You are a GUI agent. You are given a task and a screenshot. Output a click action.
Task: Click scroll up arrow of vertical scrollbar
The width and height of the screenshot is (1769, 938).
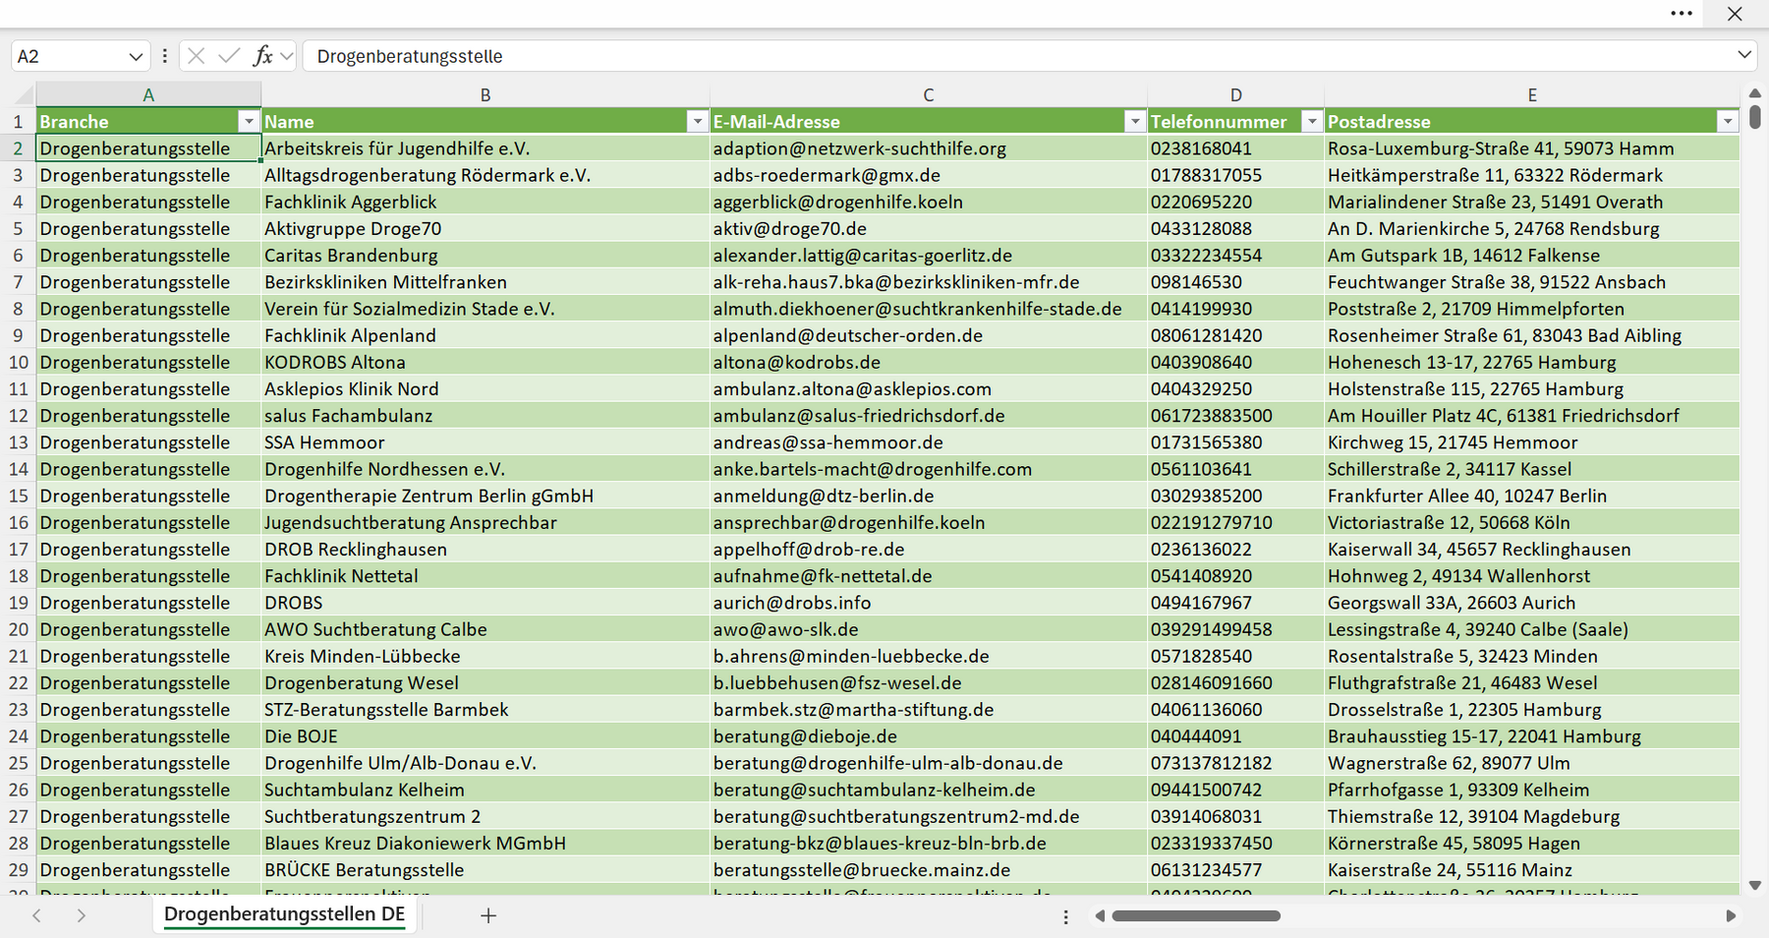[x=1755, y=93]
